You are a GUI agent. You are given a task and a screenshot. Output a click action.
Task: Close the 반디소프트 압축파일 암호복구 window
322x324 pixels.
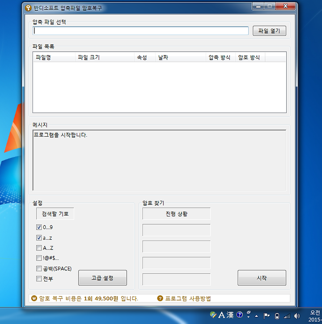click(285, 6)
